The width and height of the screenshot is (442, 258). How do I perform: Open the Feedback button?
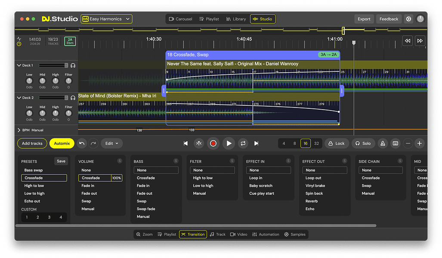coord(389,19)
